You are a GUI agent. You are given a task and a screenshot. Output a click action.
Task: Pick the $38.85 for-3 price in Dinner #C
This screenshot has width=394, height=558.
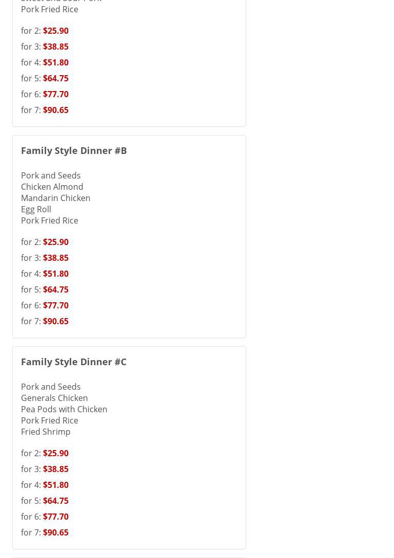tap(56, 469)
